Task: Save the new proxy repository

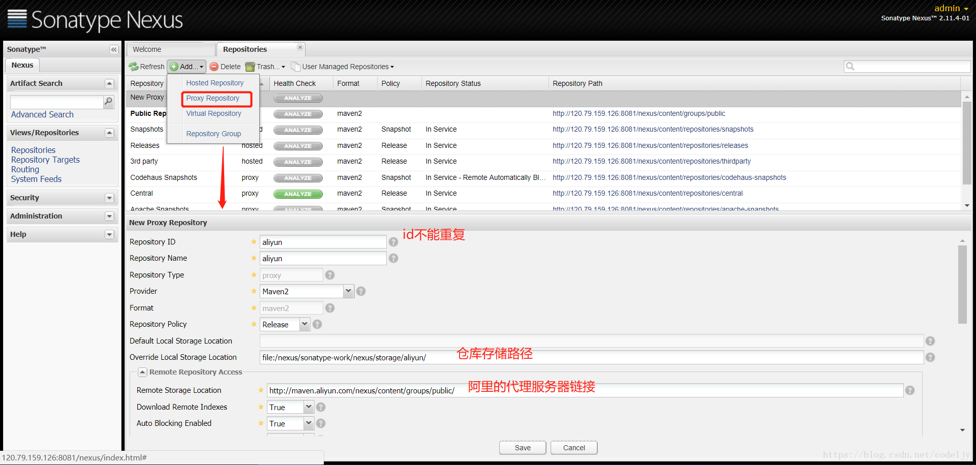Action: [523, 448]
